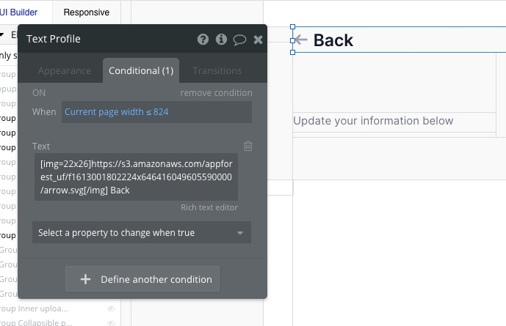
Task: Open the Responsive tab
Action: (x=86, y=12)
